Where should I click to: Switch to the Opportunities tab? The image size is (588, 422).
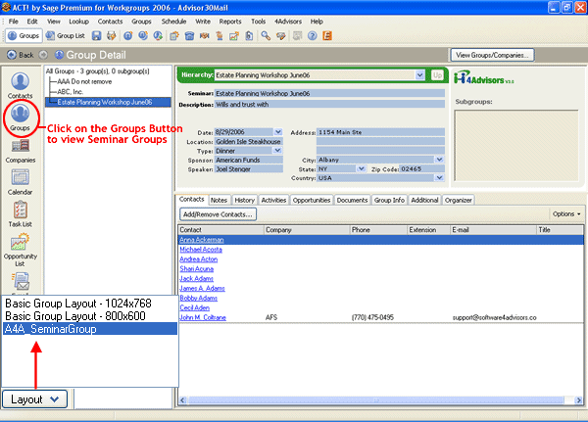click(312, 200)
